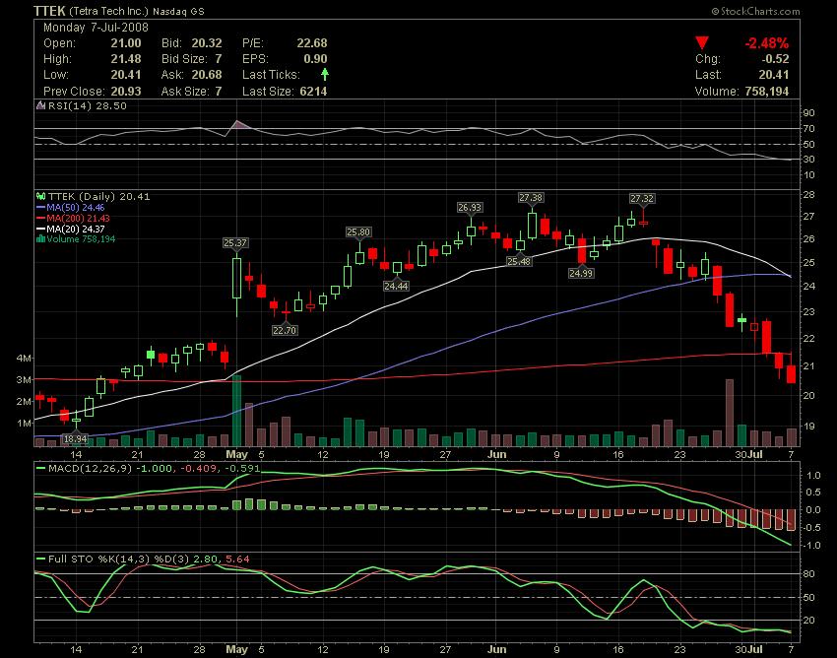The width and height of the screenshot is (837, 658).
Task: Click the tallest green volume bar at May
Action: (237, 411)
